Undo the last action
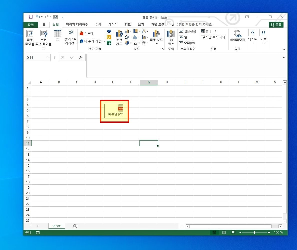 pos(38,17)
